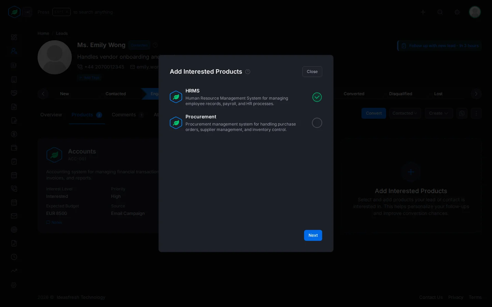
Task: Open the trending chart icon in the sidebar
Action: coord(14,271)
